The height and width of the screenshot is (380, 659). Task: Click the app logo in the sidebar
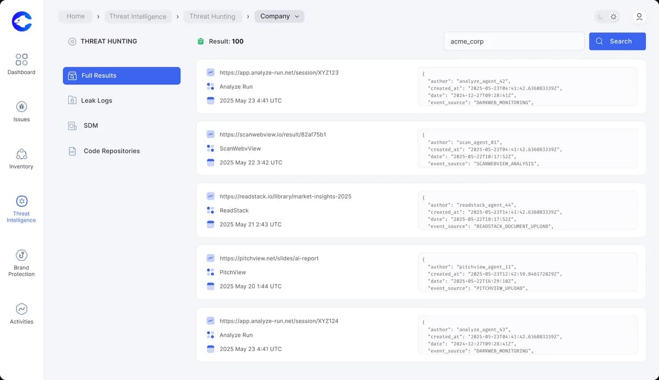coord(21,21)
